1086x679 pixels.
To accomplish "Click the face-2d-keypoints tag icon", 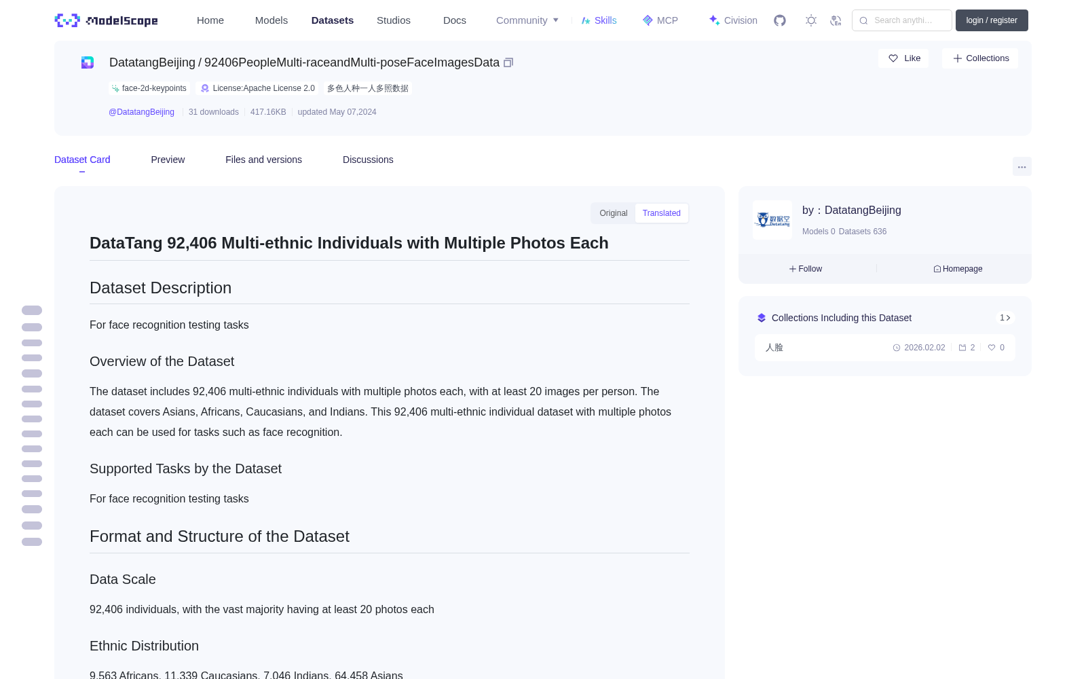I will click(115, 88).
